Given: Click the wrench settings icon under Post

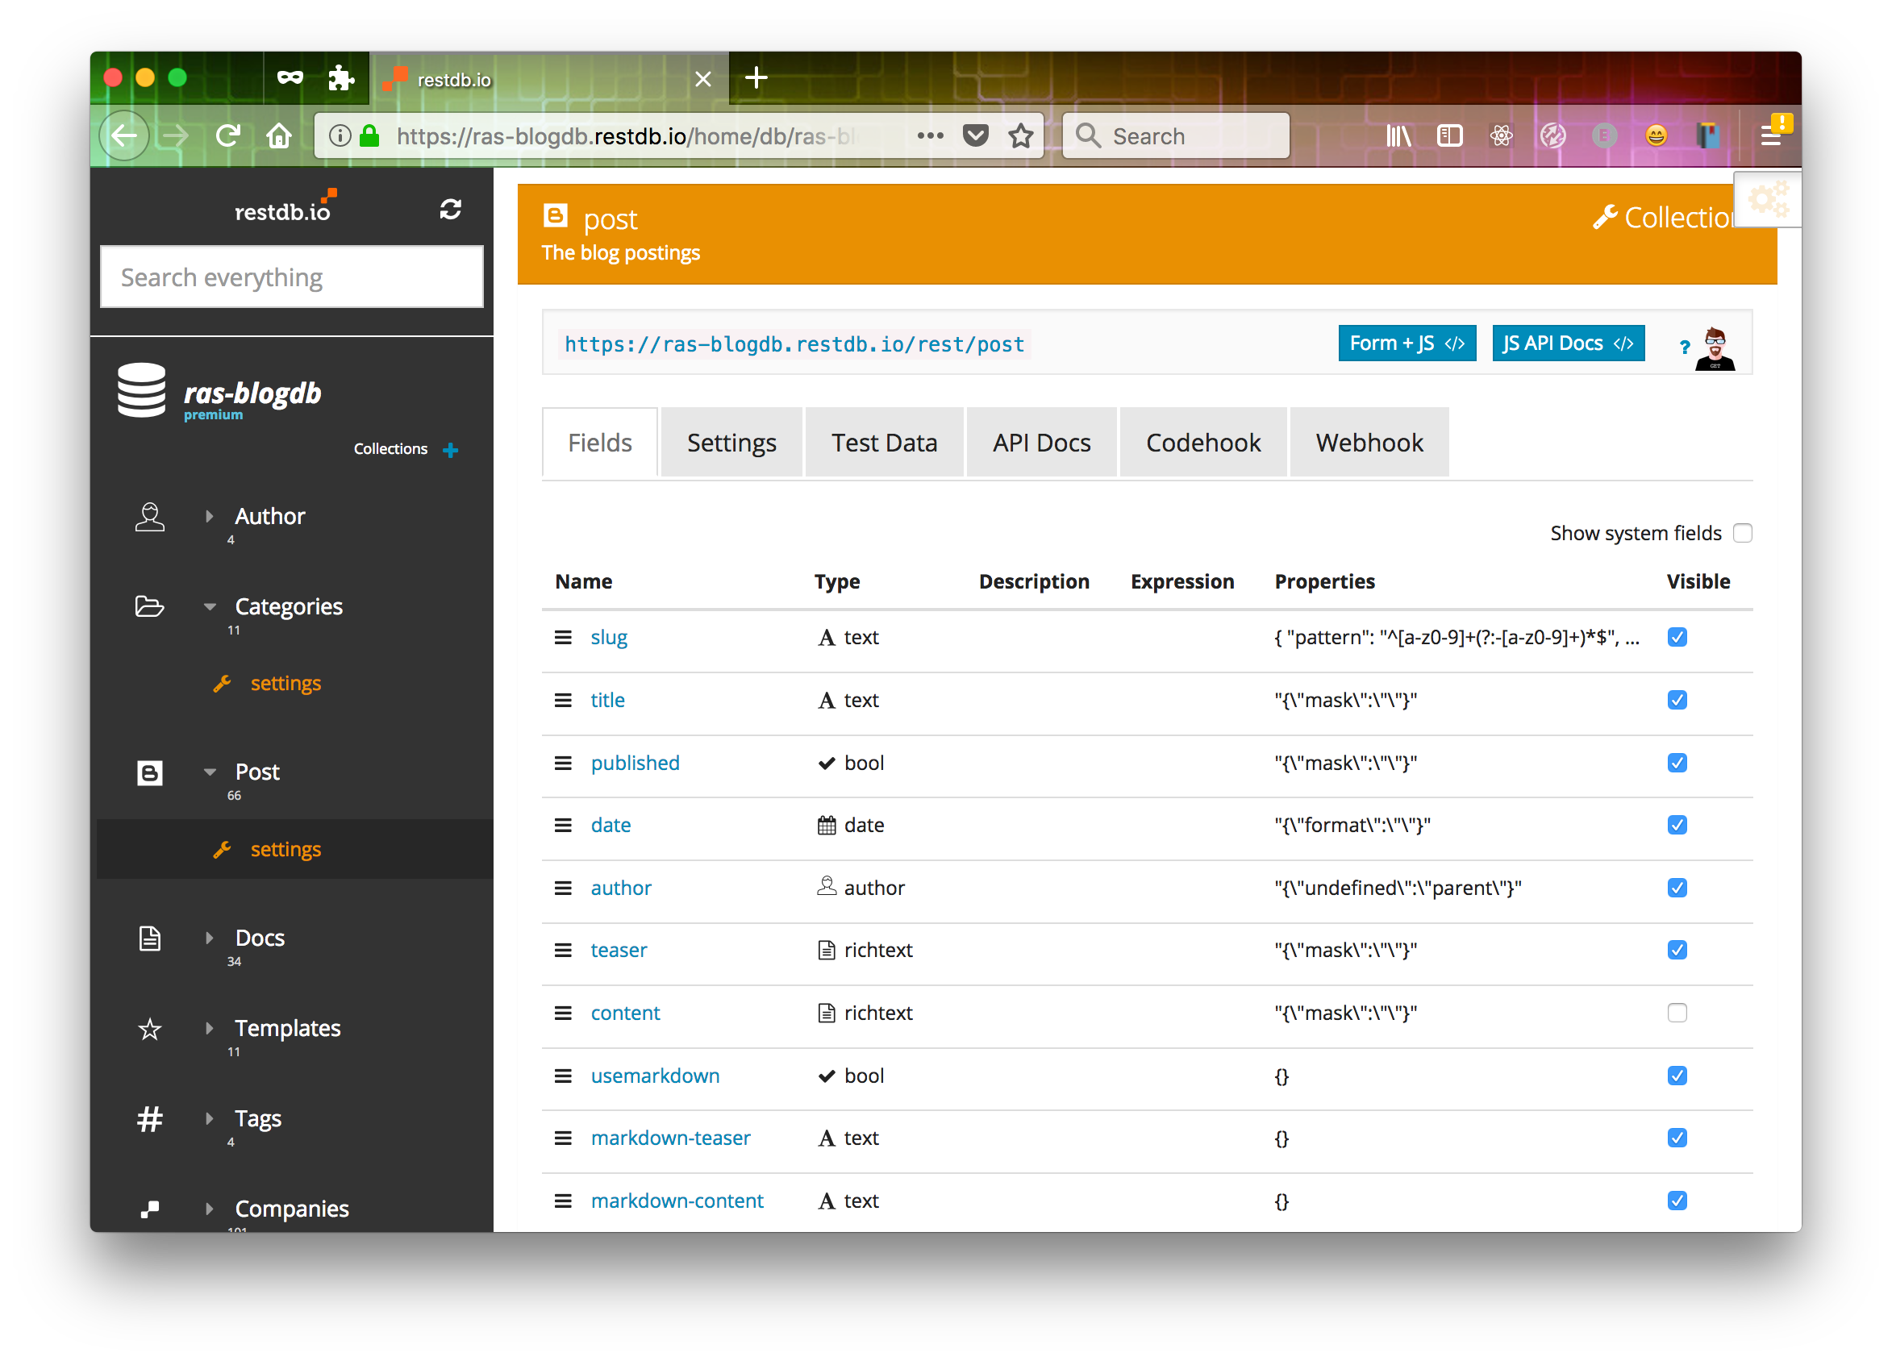Looking at the screenshot, I should (x=223, y=849).
